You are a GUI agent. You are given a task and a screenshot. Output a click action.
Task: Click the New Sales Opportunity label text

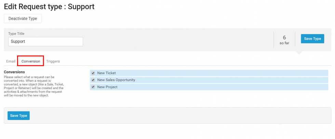[x=116, y=80]
